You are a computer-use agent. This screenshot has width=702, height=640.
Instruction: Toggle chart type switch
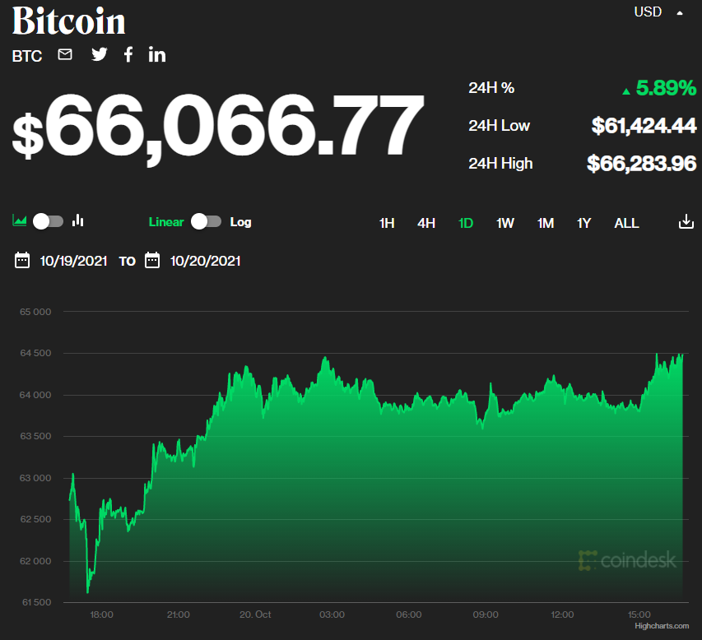point(48,221)
